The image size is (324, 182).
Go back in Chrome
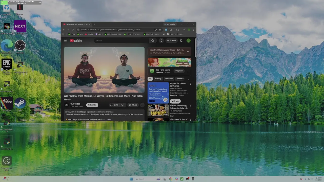(x=64, y=30)
